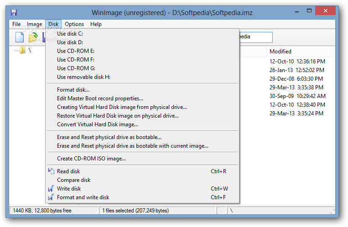This screenshot has width=348, height=227.
Task: Choose Use disk C:
Action: 142,34
